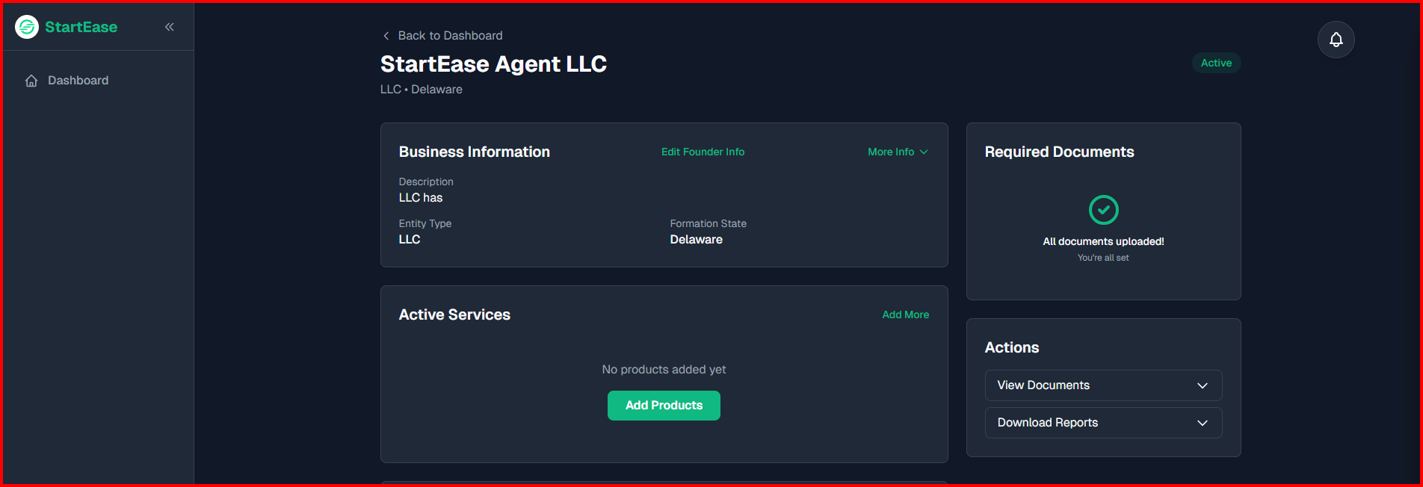Click the StartEase brand name
The height and width of the screenshot is (487, 1423).
pos(81,27)
